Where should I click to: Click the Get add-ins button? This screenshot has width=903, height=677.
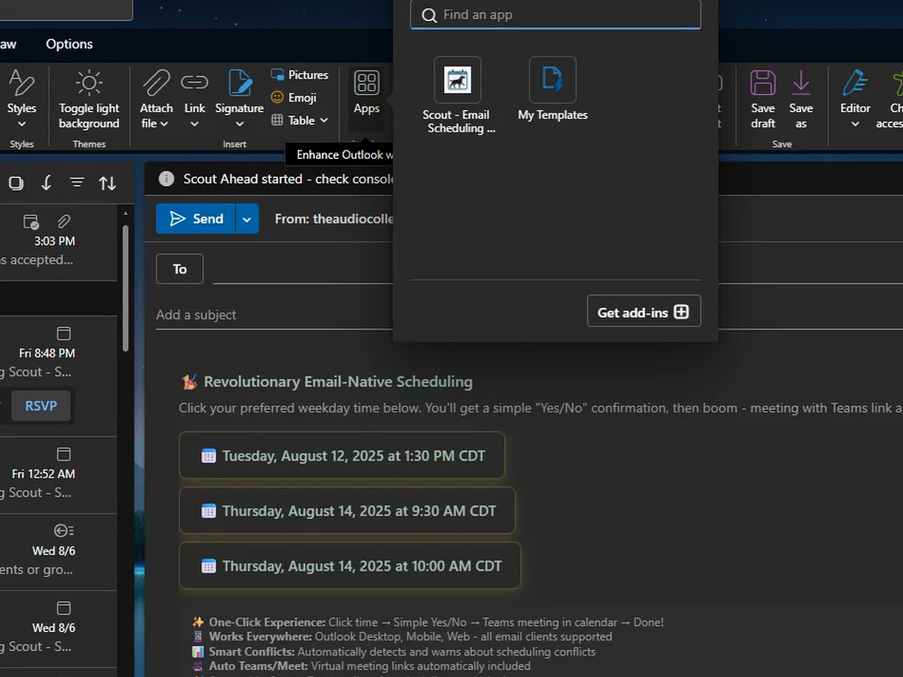644,311
